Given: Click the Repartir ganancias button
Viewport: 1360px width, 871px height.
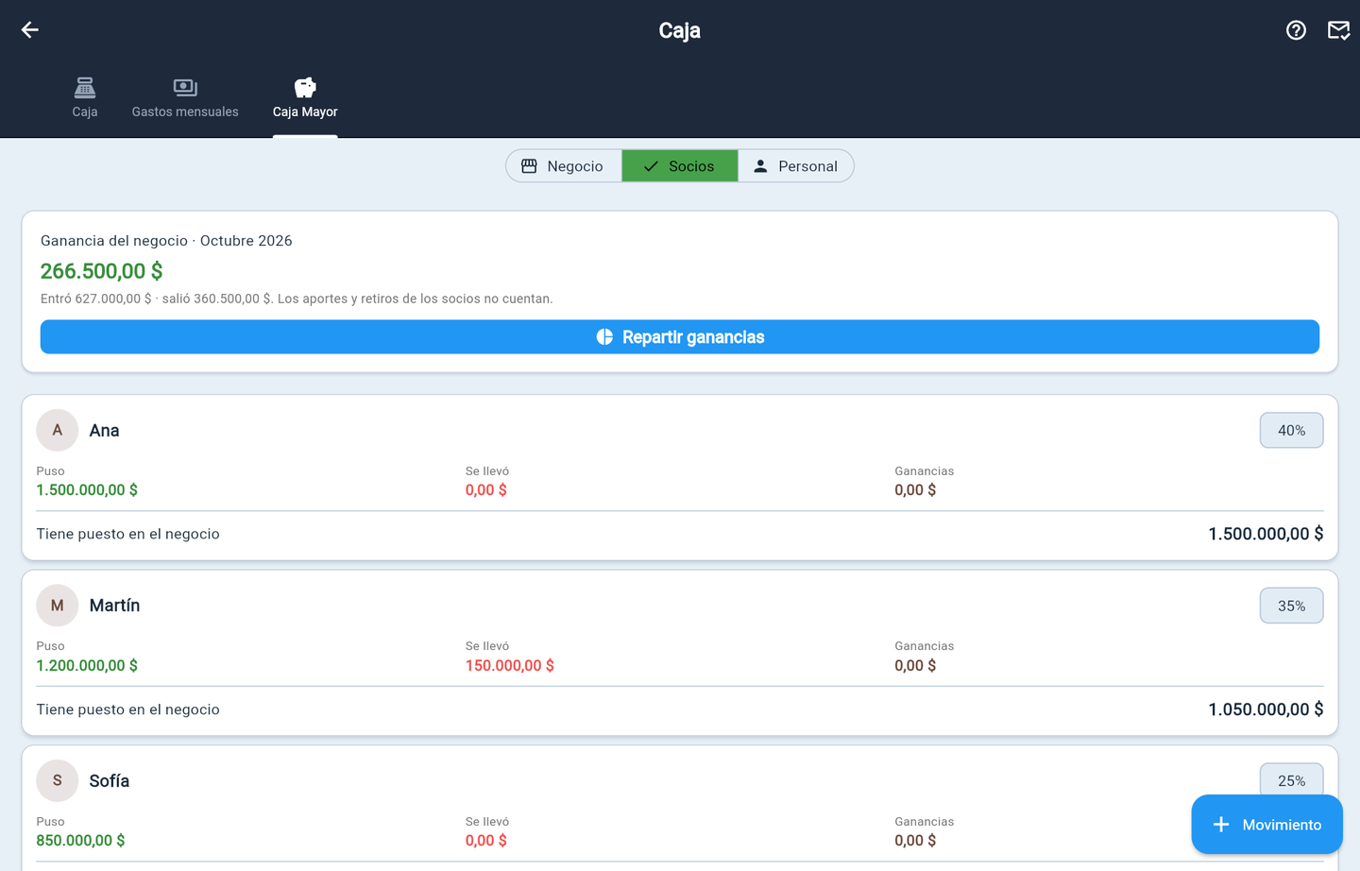Looking at the screenshot, I should coord(680,337).
